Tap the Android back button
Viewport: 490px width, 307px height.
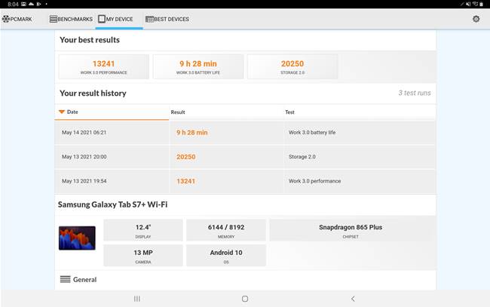(x=353, y=299)
